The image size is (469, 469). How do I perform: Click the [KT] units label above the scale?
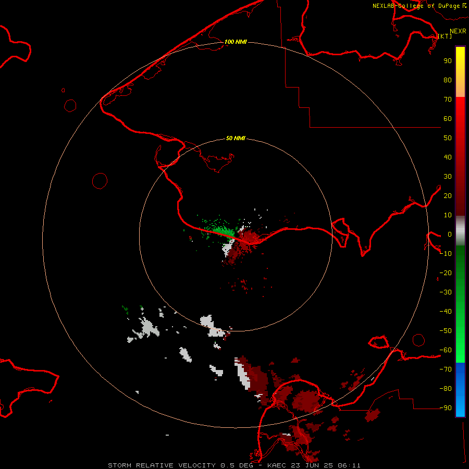point(445,36)
